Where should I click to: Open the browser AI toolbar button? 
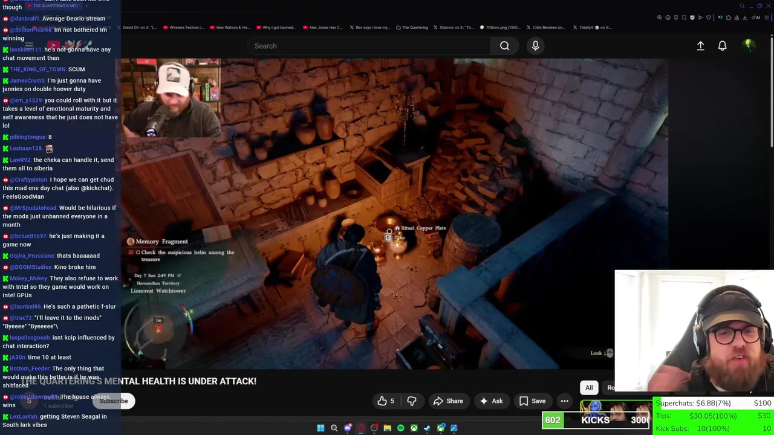[756, 18]
